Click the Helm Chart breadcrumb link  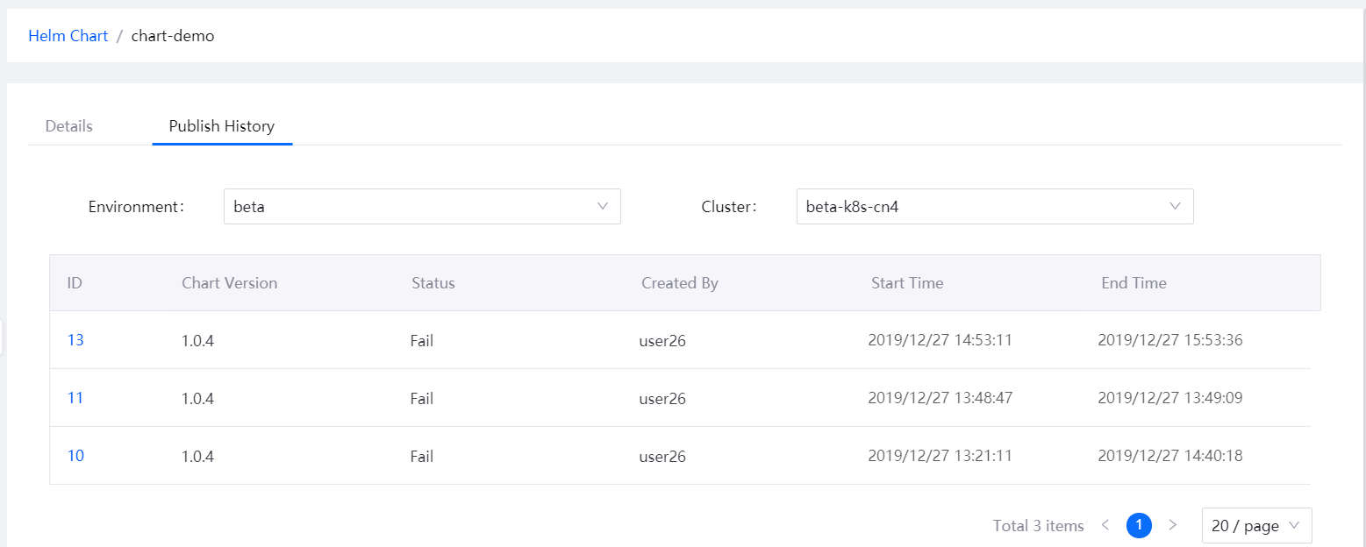[x=68, y=36]
